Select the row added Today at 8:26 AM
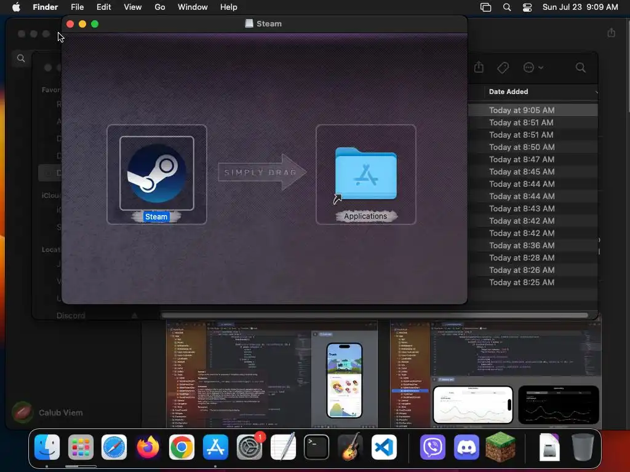630x472 pixels. pos(532,270)
